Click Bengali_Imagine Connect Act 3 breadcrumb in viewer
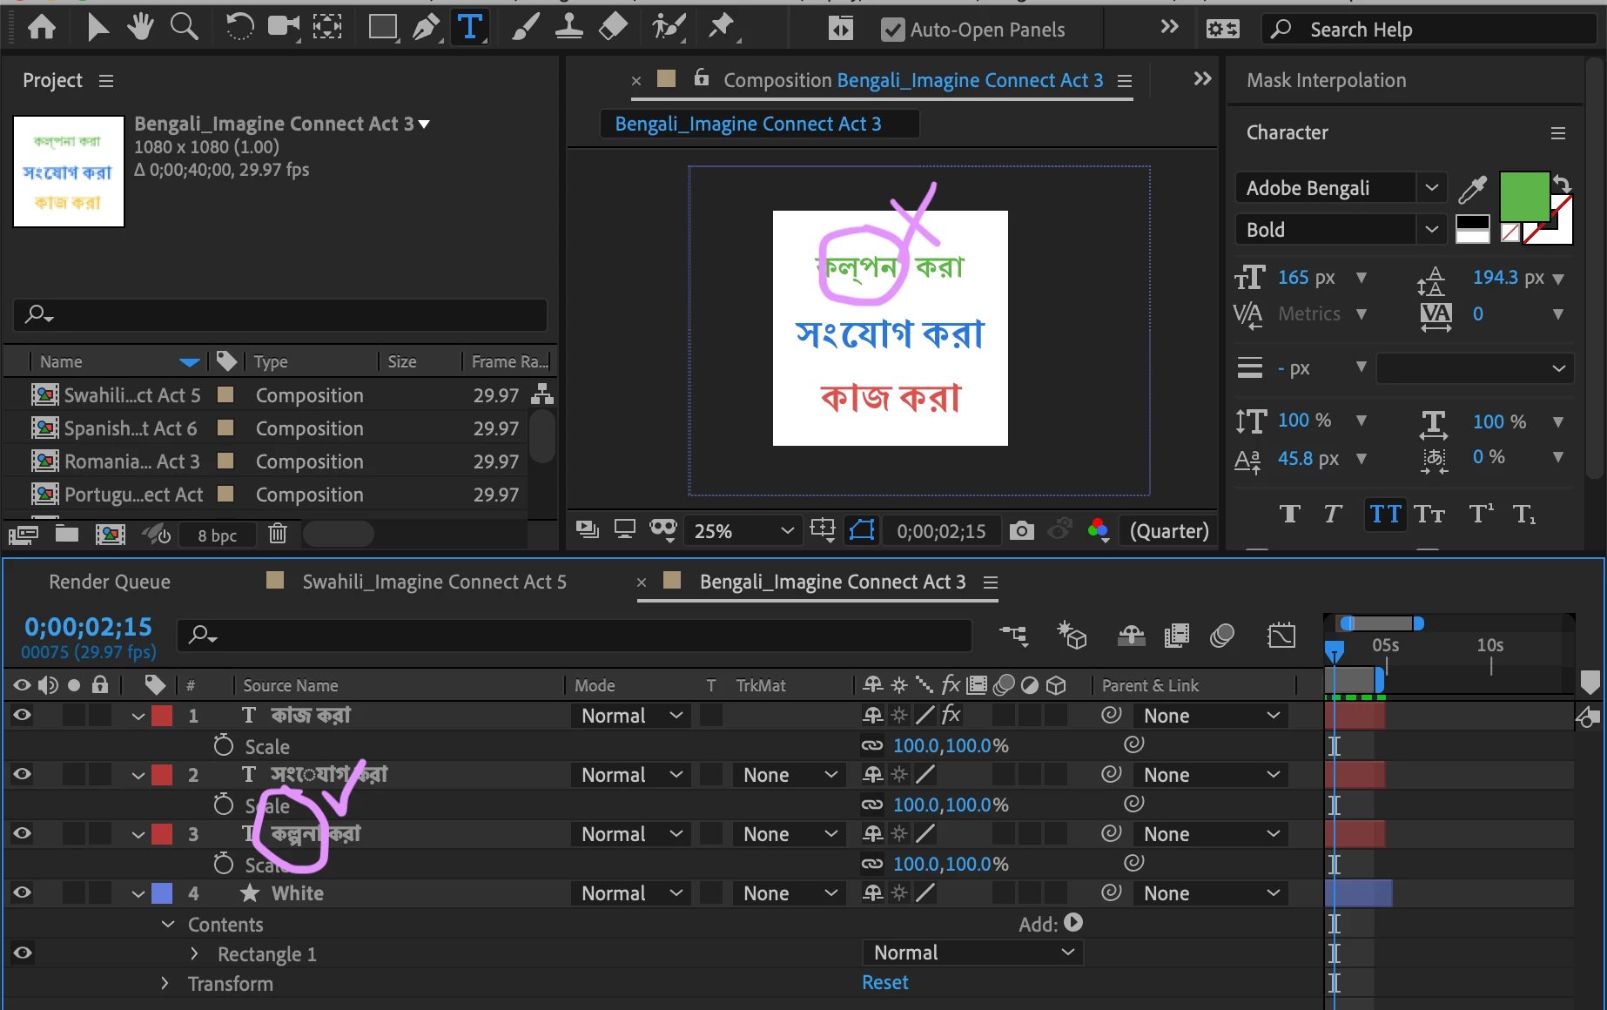Image resolution: width=1607 pixels, height=1010 pixels. point(748,124)
